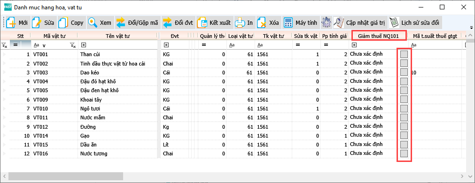Click the cell Nước mắm
The height and width of the screenshot is (183, 475).
(118, 117)
